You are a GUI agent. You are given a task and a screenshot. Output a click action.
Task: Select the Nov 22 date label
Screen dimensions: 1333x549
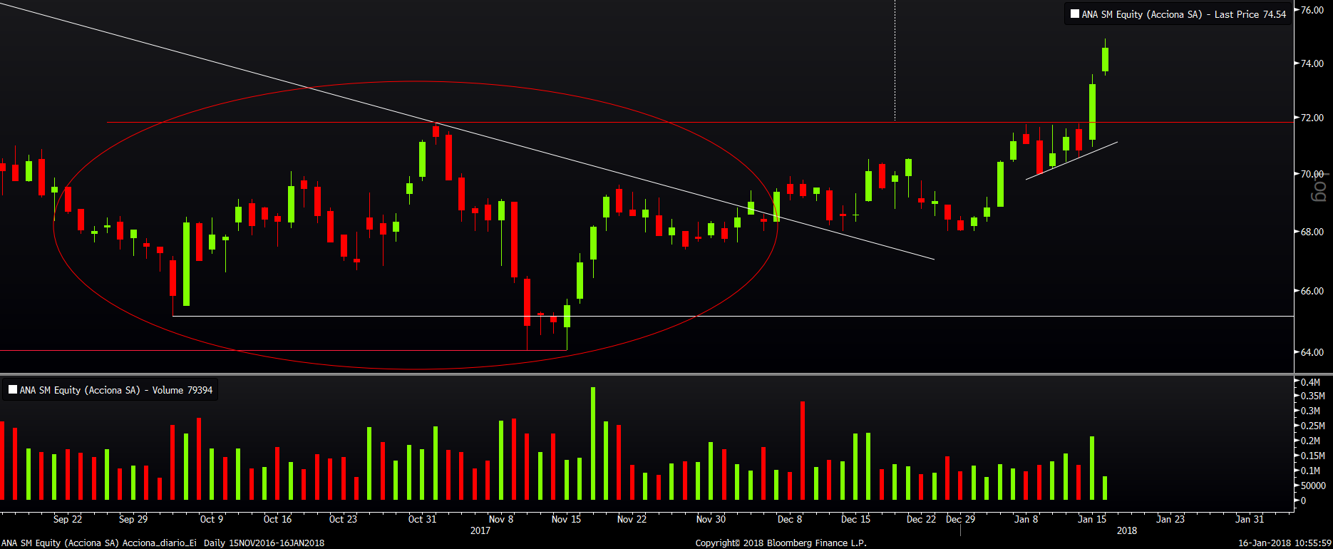click(x=632, y=519)
